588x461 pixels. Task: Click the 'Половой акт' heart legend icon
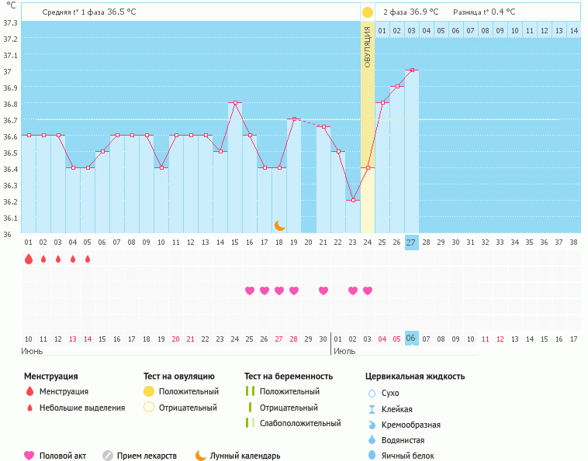29,456
